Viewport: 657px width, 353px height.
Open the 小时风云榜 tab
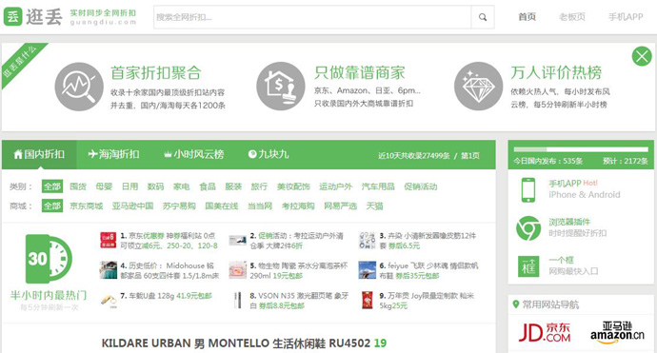point(193,154)
